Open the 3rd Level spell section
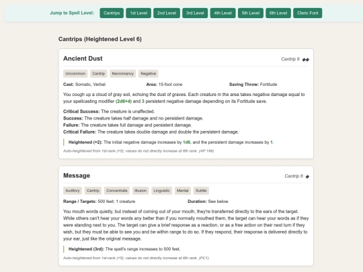The image size is (363, 272). 195,13
